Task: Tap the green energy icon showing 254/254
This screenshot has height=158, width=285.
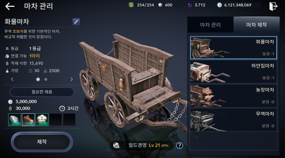Action: 131,5
